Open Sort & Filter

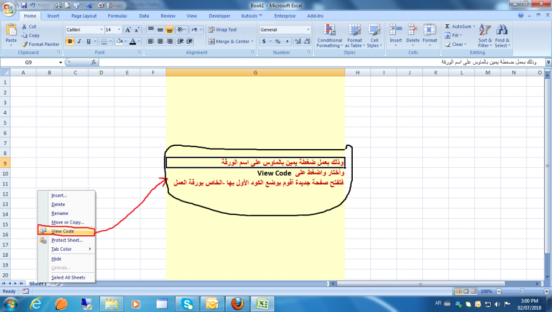(x=485, y=35)
